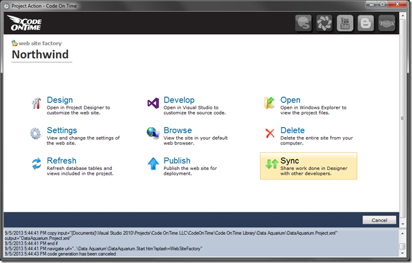
Task: Click the Cancel button
Action: pyautogui.click(x=379, y=220)
